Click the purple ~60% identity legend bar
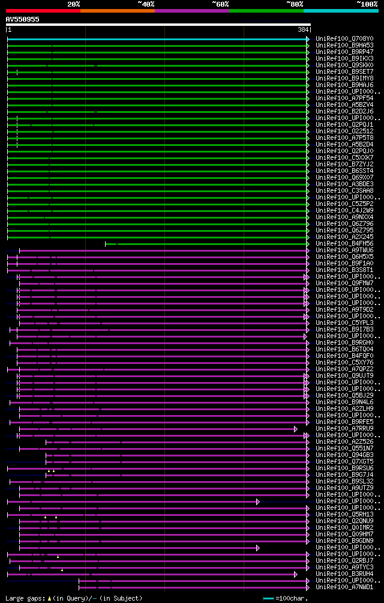The width and height of the screenshot is (384, 603). pyautogui.click(x=192, y=11)
